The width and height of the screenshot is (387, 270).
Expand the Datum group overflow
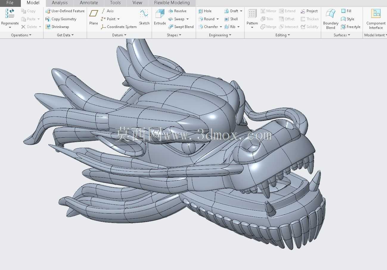coord(119,35)
